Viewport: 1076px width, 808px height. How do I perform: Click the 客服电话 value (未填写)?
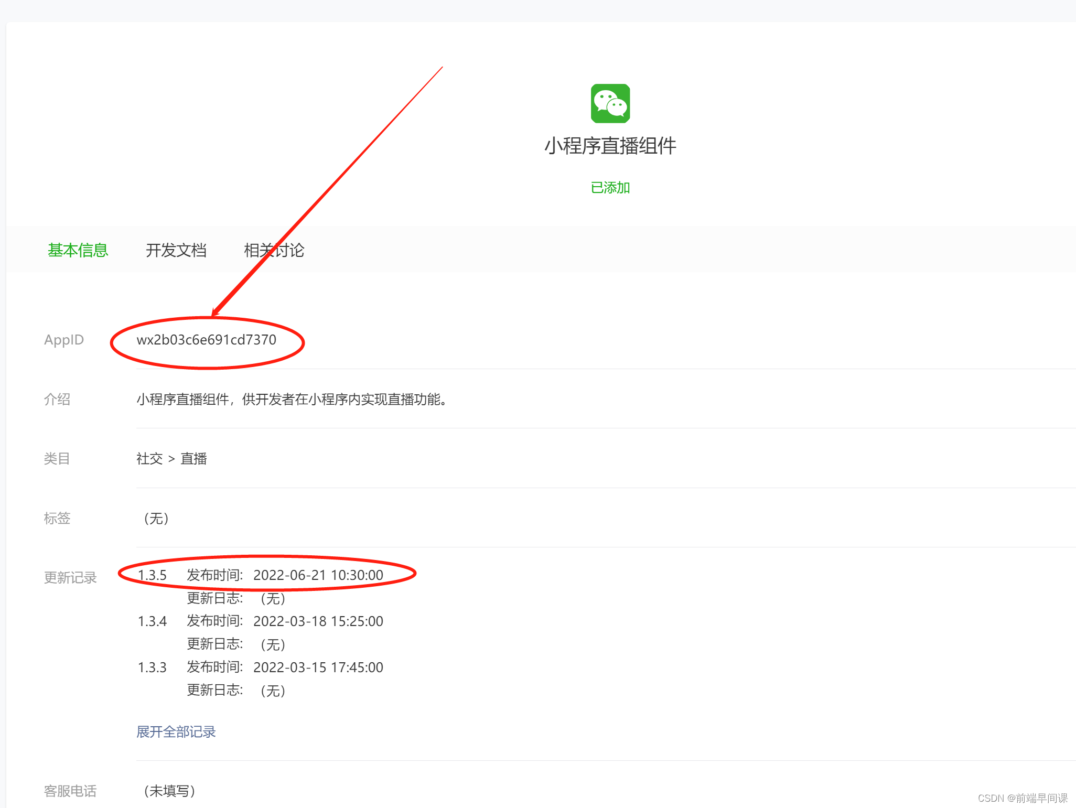[x=169, y=791]
